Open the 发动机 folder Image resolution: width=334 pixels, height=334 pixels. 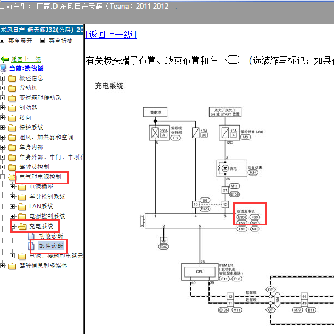coord(28,88)
